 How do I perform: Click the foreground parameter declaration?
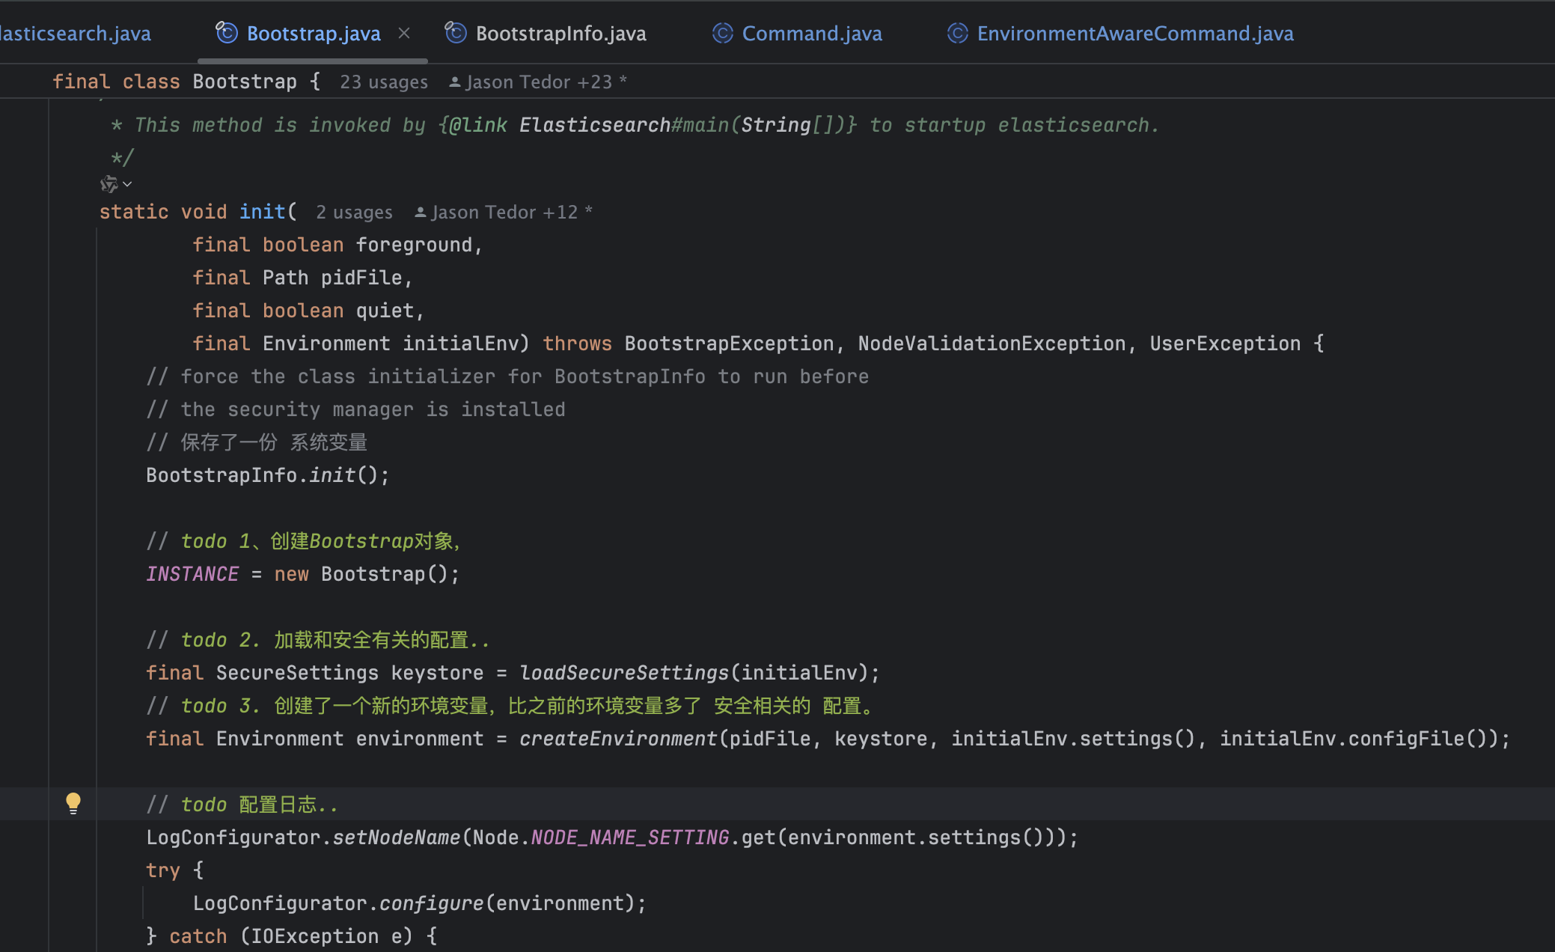[414, 245]
